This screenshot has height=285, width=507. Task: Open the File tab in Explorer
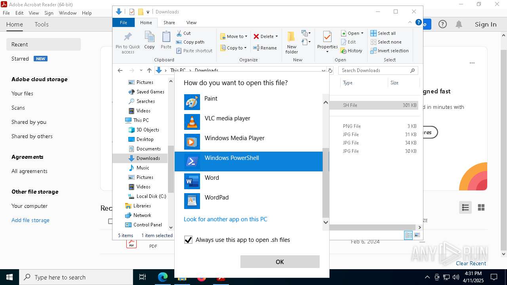point(124,23)
